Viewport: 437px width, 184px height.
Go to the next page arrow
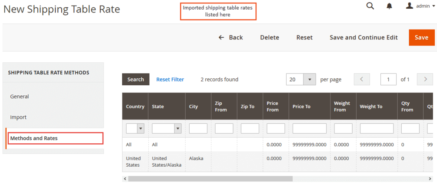click(425, 79)
